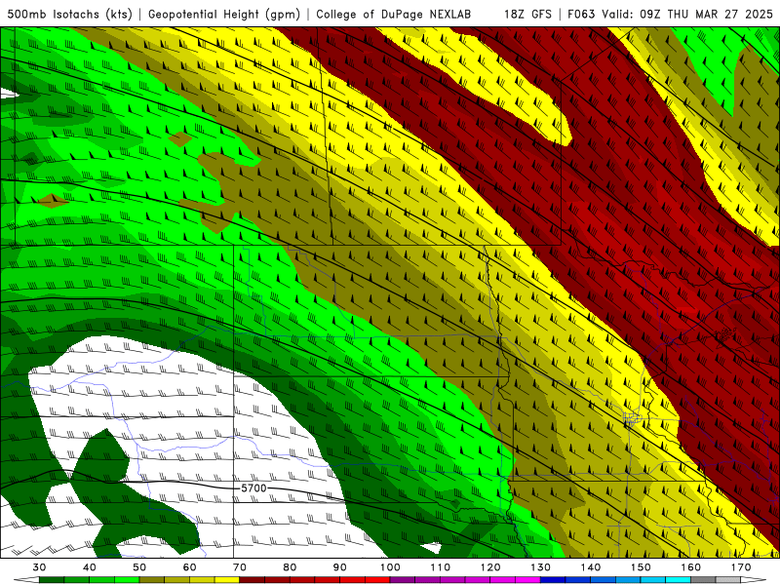780x585 pixels.
Task: Click the 60 label on the color scale
Action: [x=189, y=567]
